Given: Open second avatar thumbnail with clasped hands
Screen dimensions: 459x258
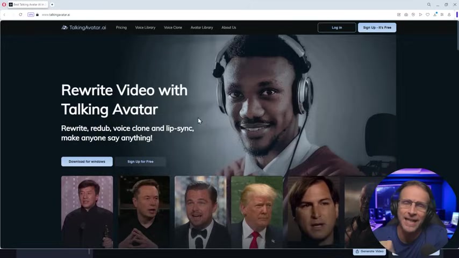Looking at the screenshot, I should pos(144,212).
